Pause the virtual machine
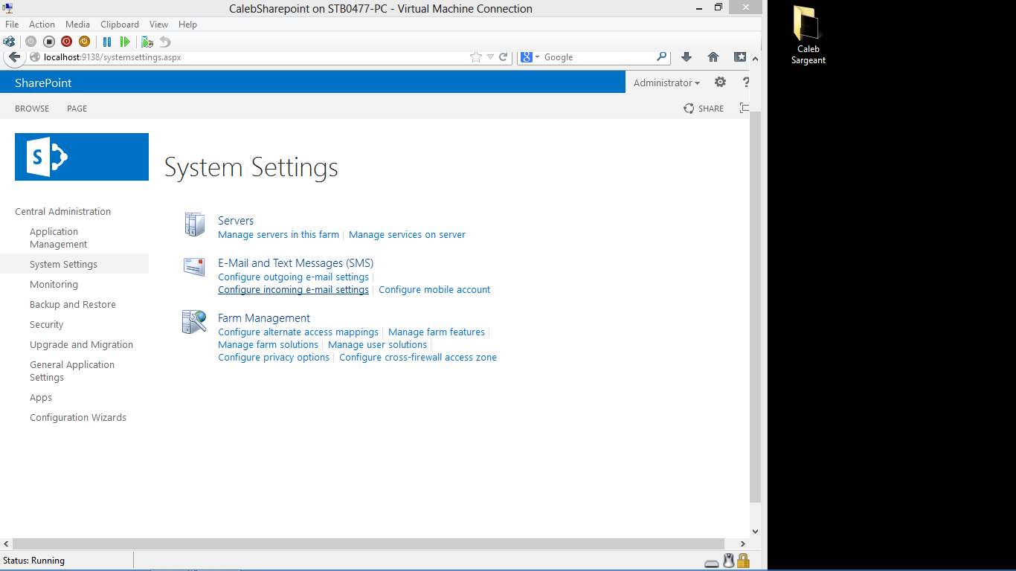Screen dimensions: 1016x571 (x=107, y=42)
